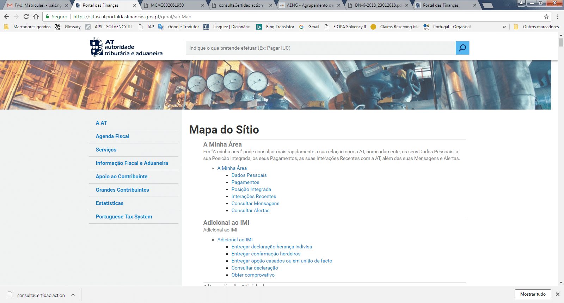Click the AT autoridade tributária logo

(126, 48)
